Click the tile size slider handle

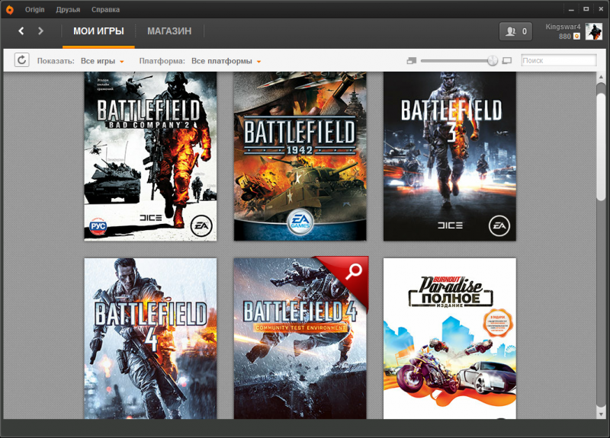[x=493, y=60]
